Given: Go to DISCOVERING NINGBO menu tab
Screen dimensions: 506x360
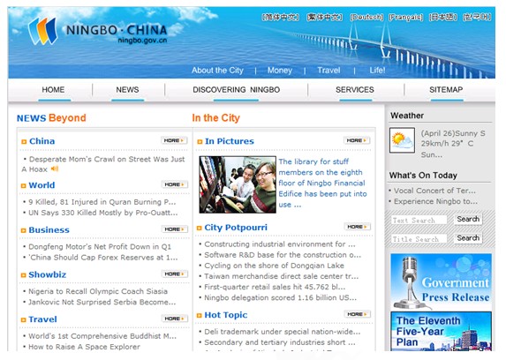Looking at the screenshot, I should click(x=236, y=90).
